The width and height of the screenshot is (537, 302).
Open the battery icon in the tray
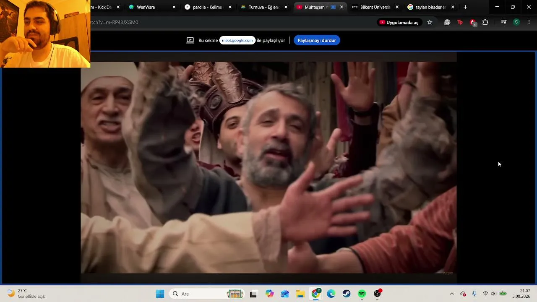(503, 294)
